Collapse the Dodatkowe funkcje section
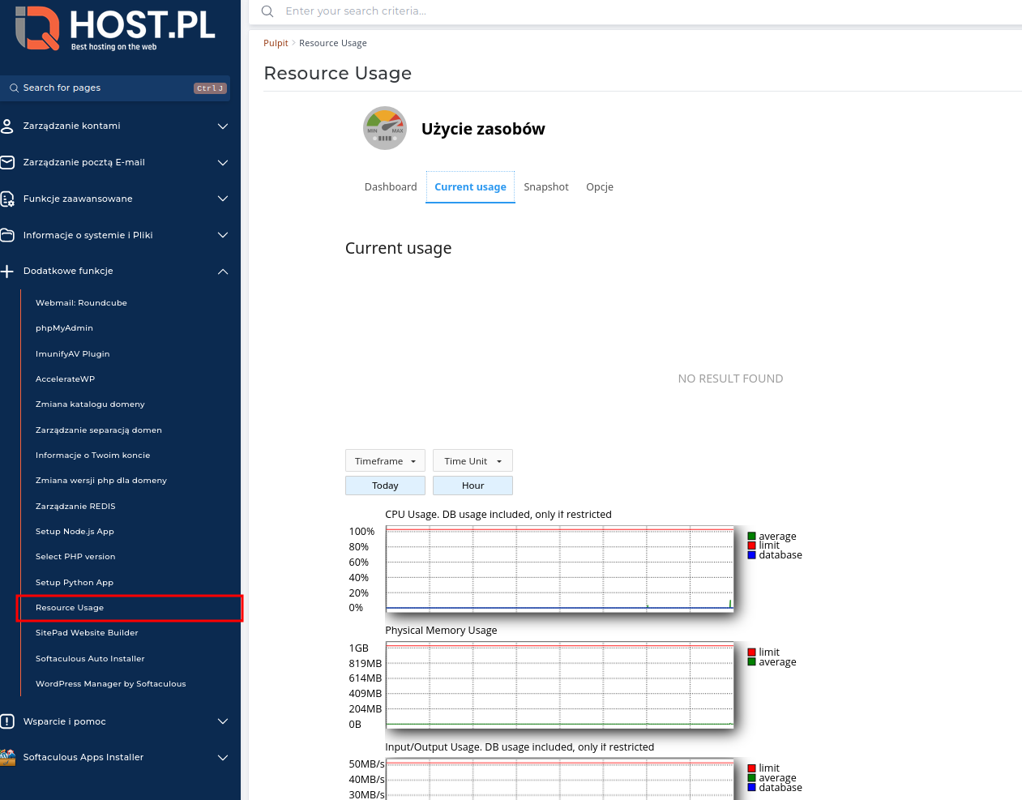The height and width of the screenshot is (800, 1022). [222, 272]
